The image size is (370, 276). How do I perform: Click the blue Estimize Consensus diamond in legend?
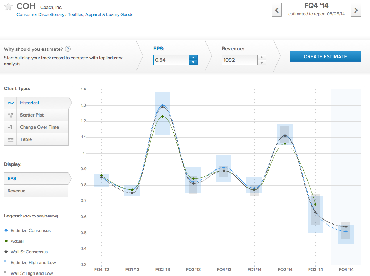pyautogui.click(x=6, y=230)
